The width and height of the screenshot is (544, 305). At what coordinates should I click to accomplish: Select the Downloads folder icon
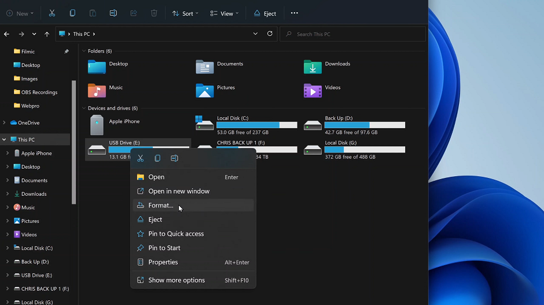coord(313,67)
